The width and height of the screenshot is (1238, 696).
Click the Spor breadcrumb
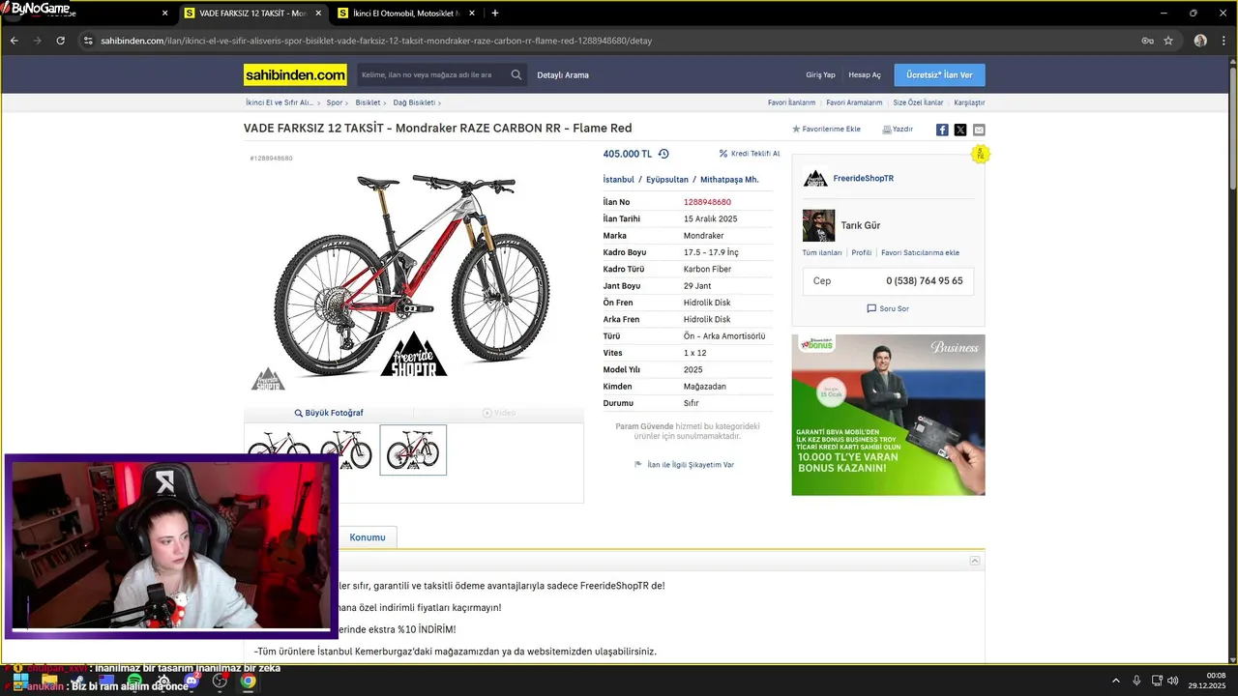[x=335, y=102]
